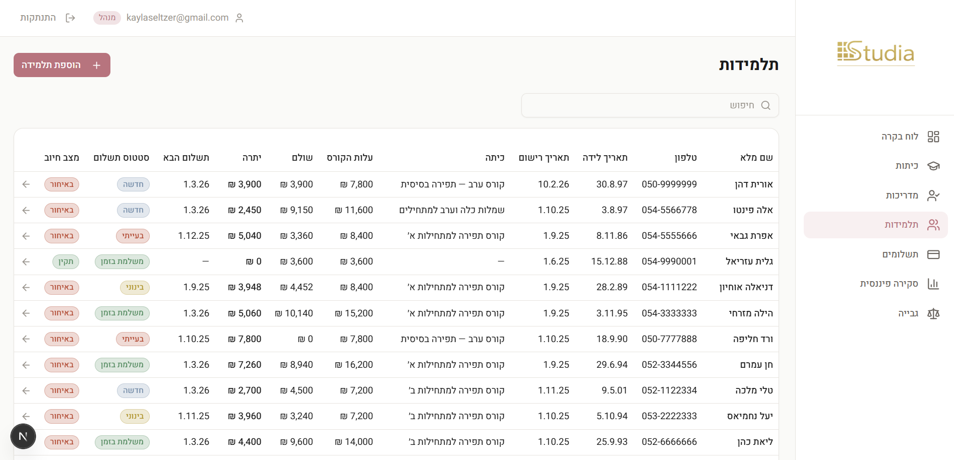Click the credit card payments icon

click(x=933, y=254)
